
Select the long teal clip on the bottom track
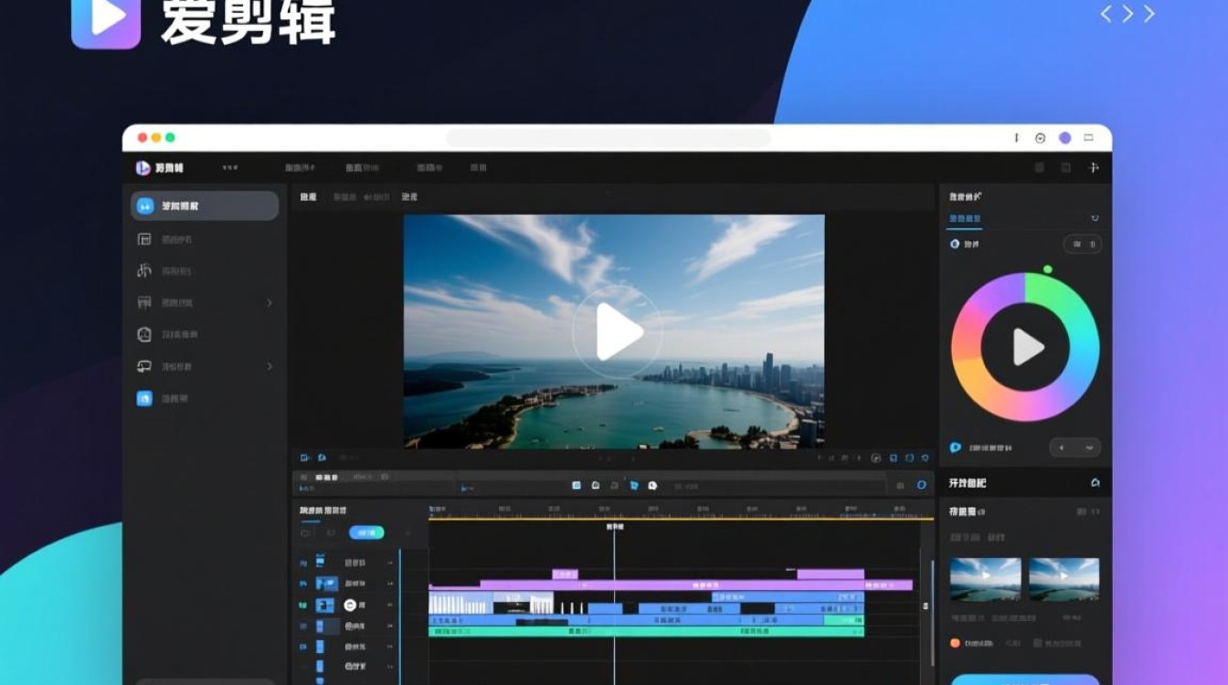pyautogui.click(x=646, y=630)
